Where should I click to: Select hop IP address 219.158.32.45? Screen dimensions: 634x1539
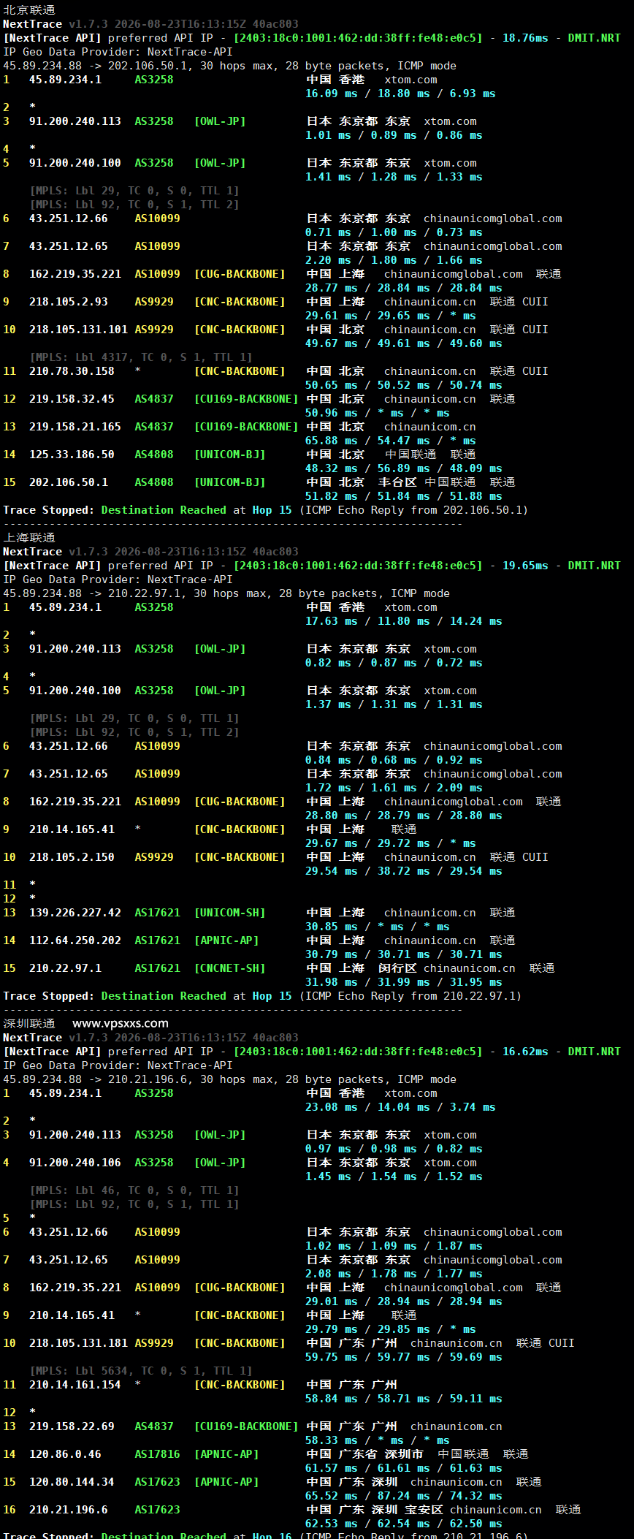coord(72,399)
